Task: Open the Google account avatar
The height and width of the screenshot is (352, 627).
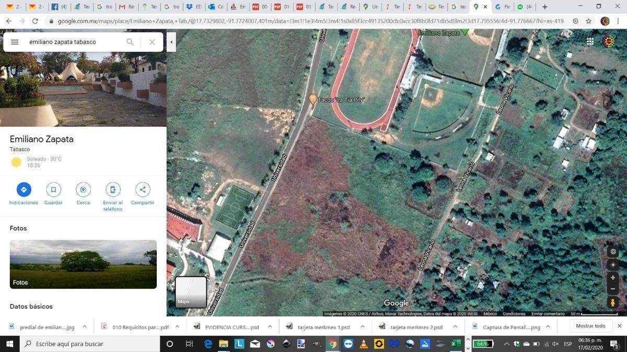Action: (x=609, y=42)
